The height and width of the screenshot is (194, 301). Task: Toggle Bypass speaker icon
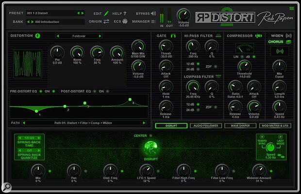153,14
